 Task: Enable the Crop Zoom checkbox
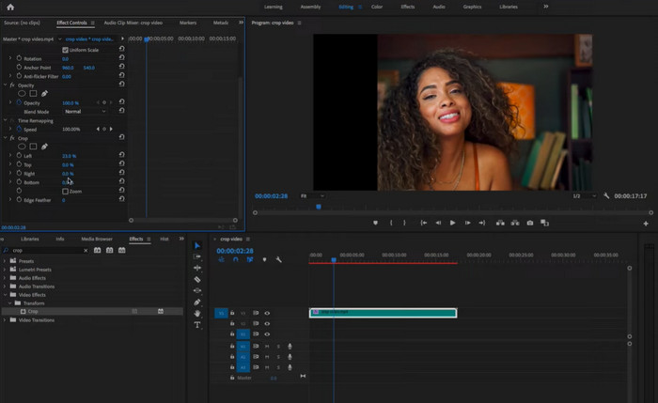[x=65, y=192]
